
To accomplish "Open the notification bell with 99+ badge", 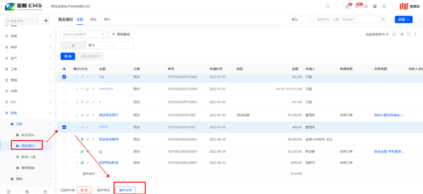I will pos(356,6).
